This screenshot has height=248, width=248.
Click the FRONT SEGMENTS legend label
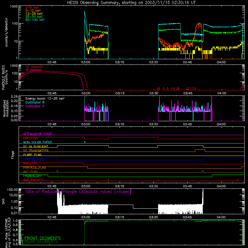(x=42, y=238)
